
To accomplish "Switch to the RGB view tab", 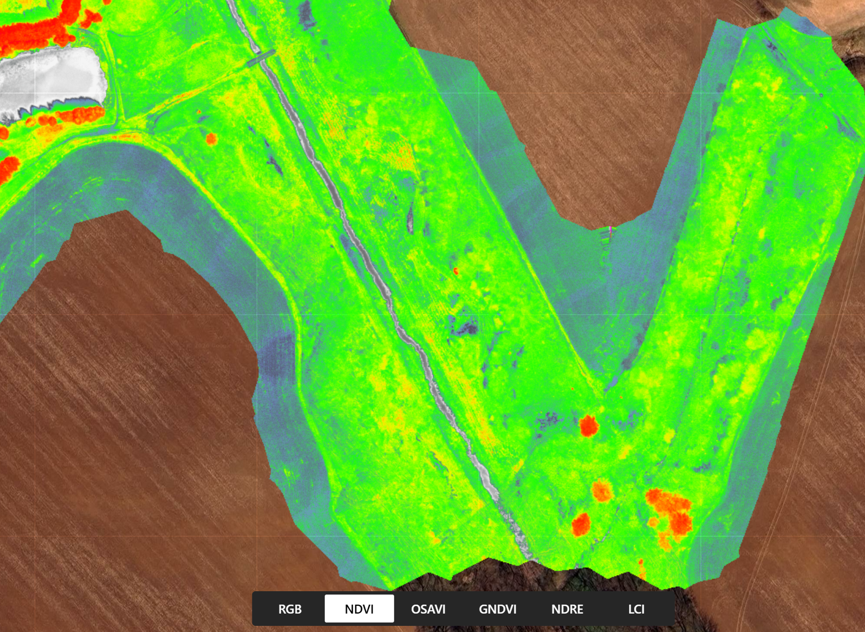I will tap(290, 609).
